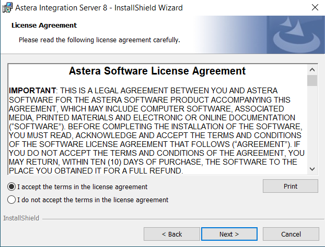Go back with the "< Back" button

tap(171, 234)
